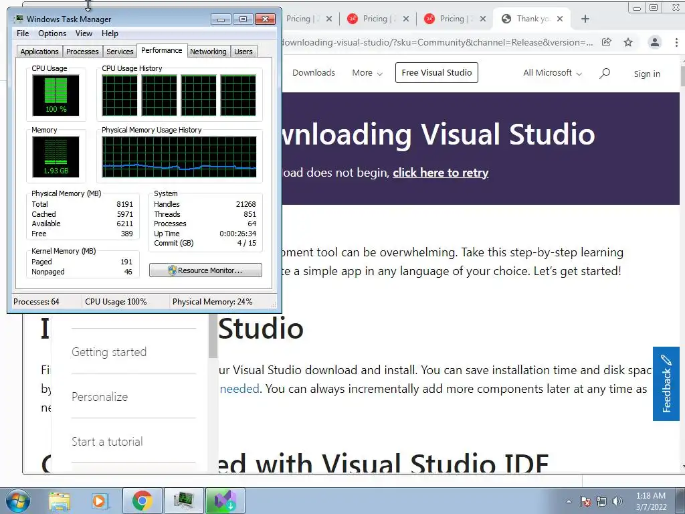Open the View menu in Task Manager
Viewport: 685px width, 514px height.
[84, 33]
